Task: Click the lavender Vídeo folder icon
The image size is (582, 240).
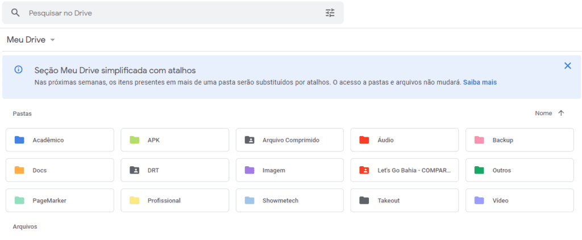Action: pos(479,200)
